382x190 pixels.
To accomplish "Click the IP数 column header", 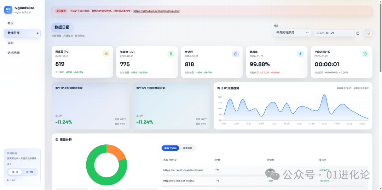I will 218,160.
